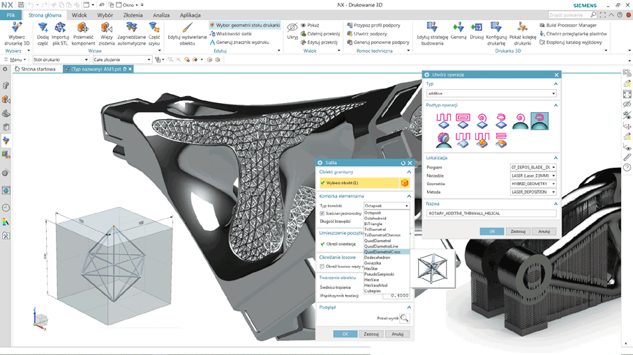Click OK in Siatka dialog
The width and height of the screenshot is (633, 355).
pos(345,334)
